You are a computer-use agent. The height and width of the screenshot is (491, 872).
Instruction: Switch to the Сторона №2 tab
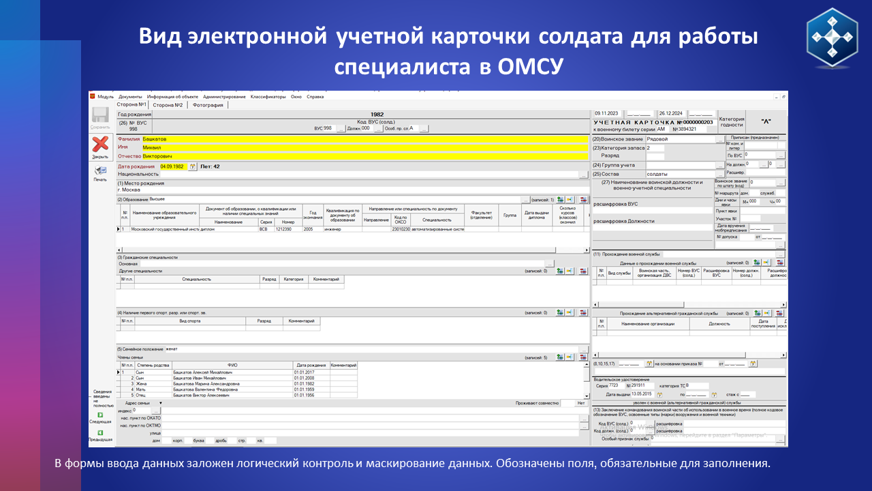click(168, 105)
